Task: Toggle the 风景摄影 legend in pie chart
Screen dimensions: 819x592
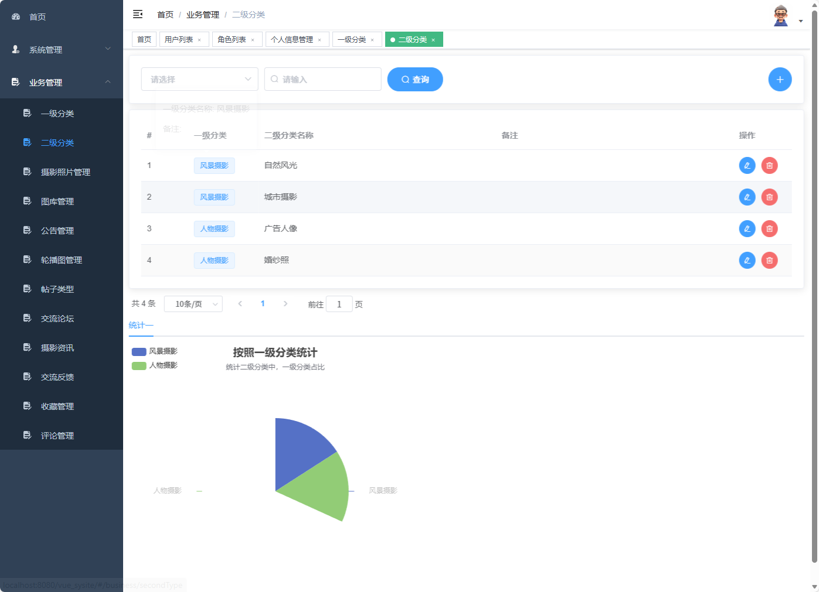Action: click(x=155, y=351)
